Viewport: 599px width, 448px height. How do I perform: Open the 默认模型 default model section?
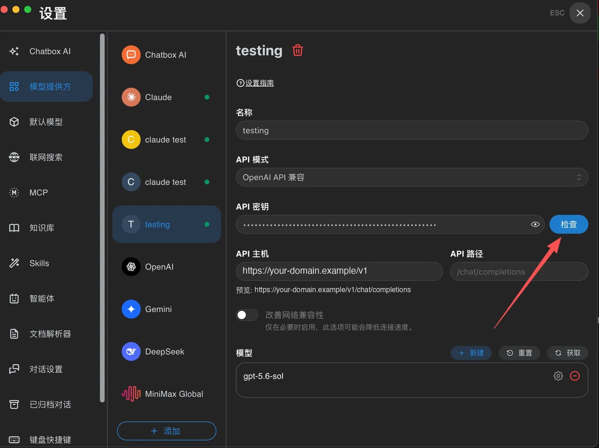(46, 122)
